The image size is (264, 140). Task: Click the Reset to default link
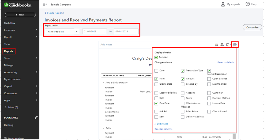pyautogui.click(x=225, y=62)
